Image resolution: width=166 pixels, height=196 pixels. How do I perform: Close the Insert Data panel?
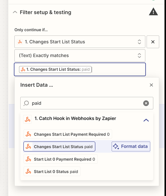[151, 85]
